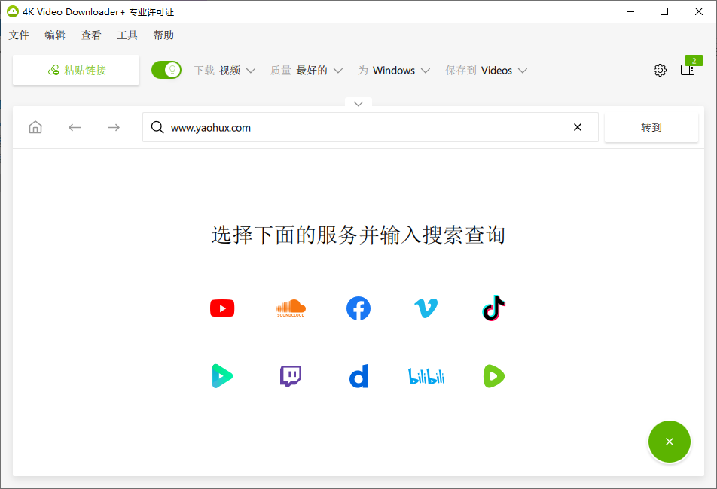Open the Bilibili service icon

click(x=426, y=375)
